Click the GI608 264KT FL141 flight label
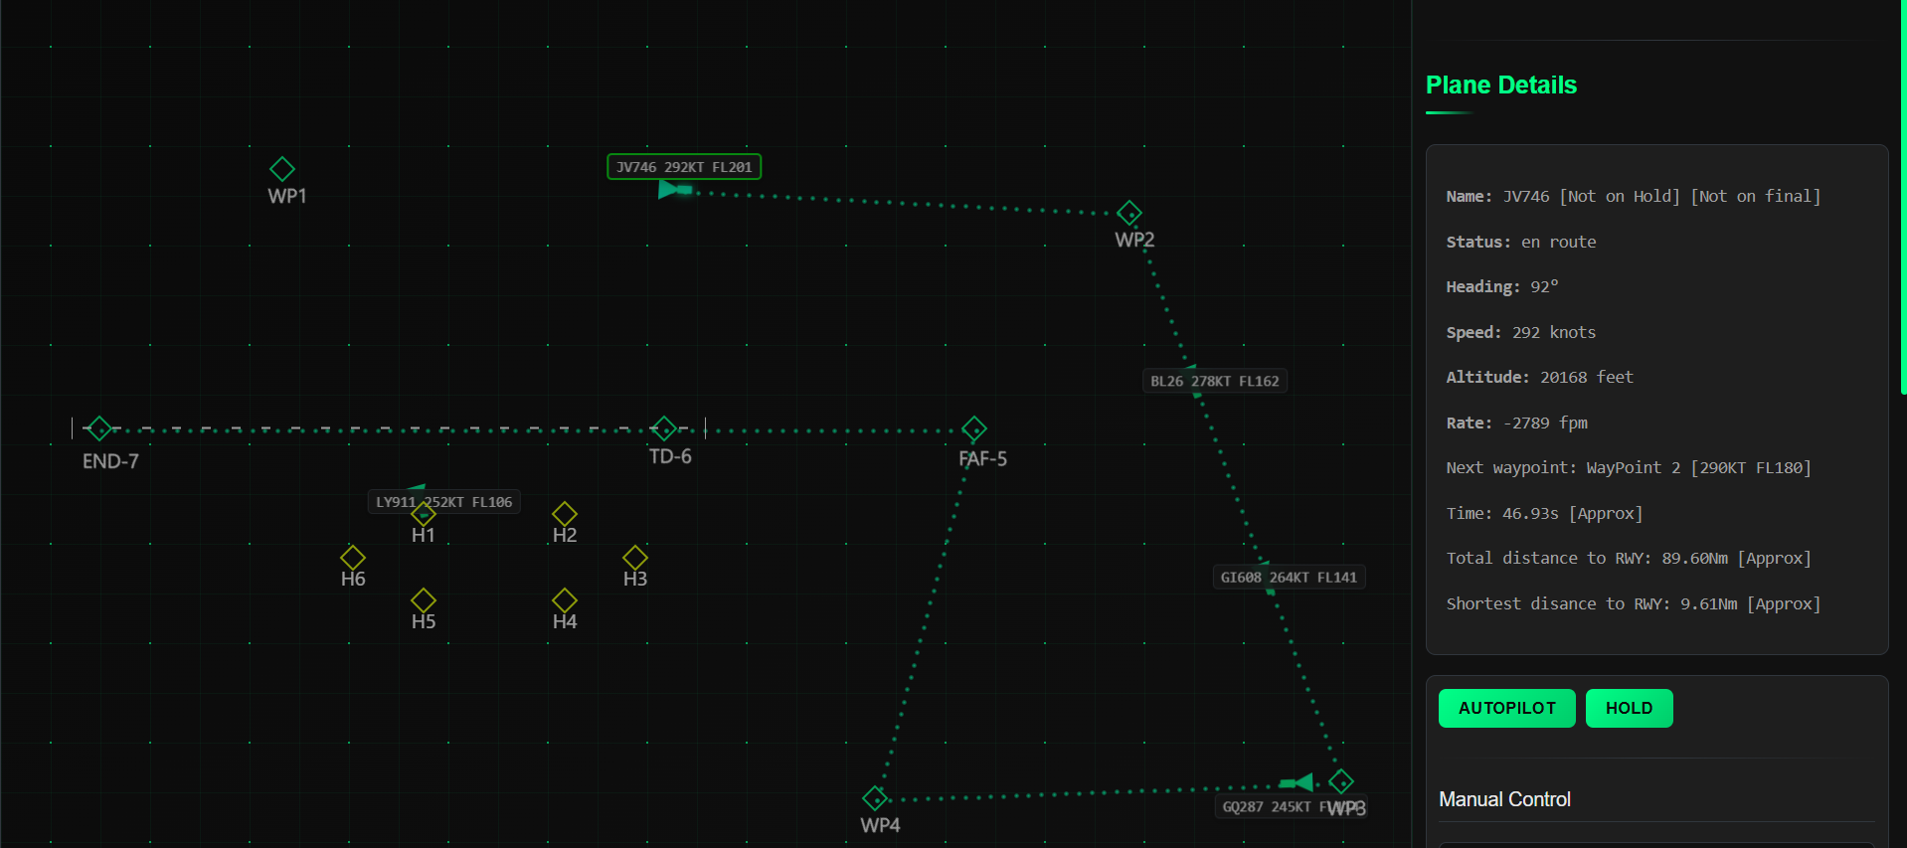The width and height of the screenshot is (1907, 848). pos(1289,578)
